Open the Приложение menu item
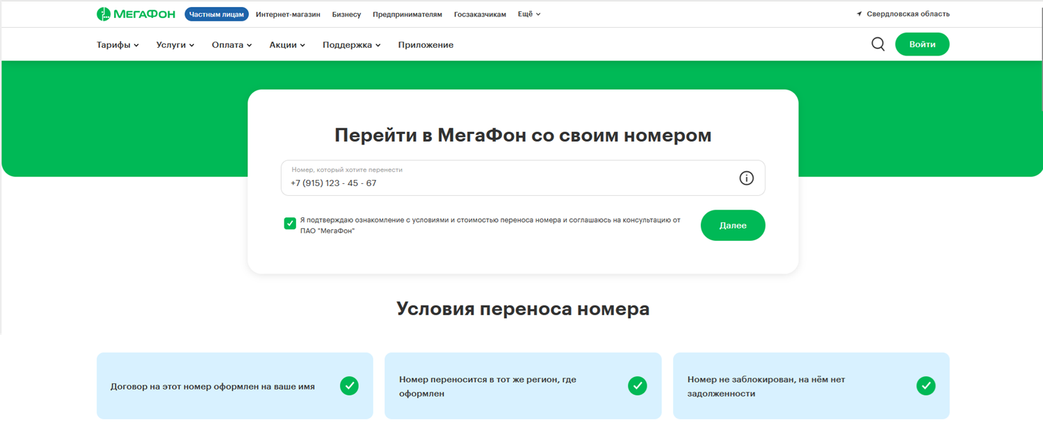The height and width of the screenshot is (436, 1043). pos(426,45)
